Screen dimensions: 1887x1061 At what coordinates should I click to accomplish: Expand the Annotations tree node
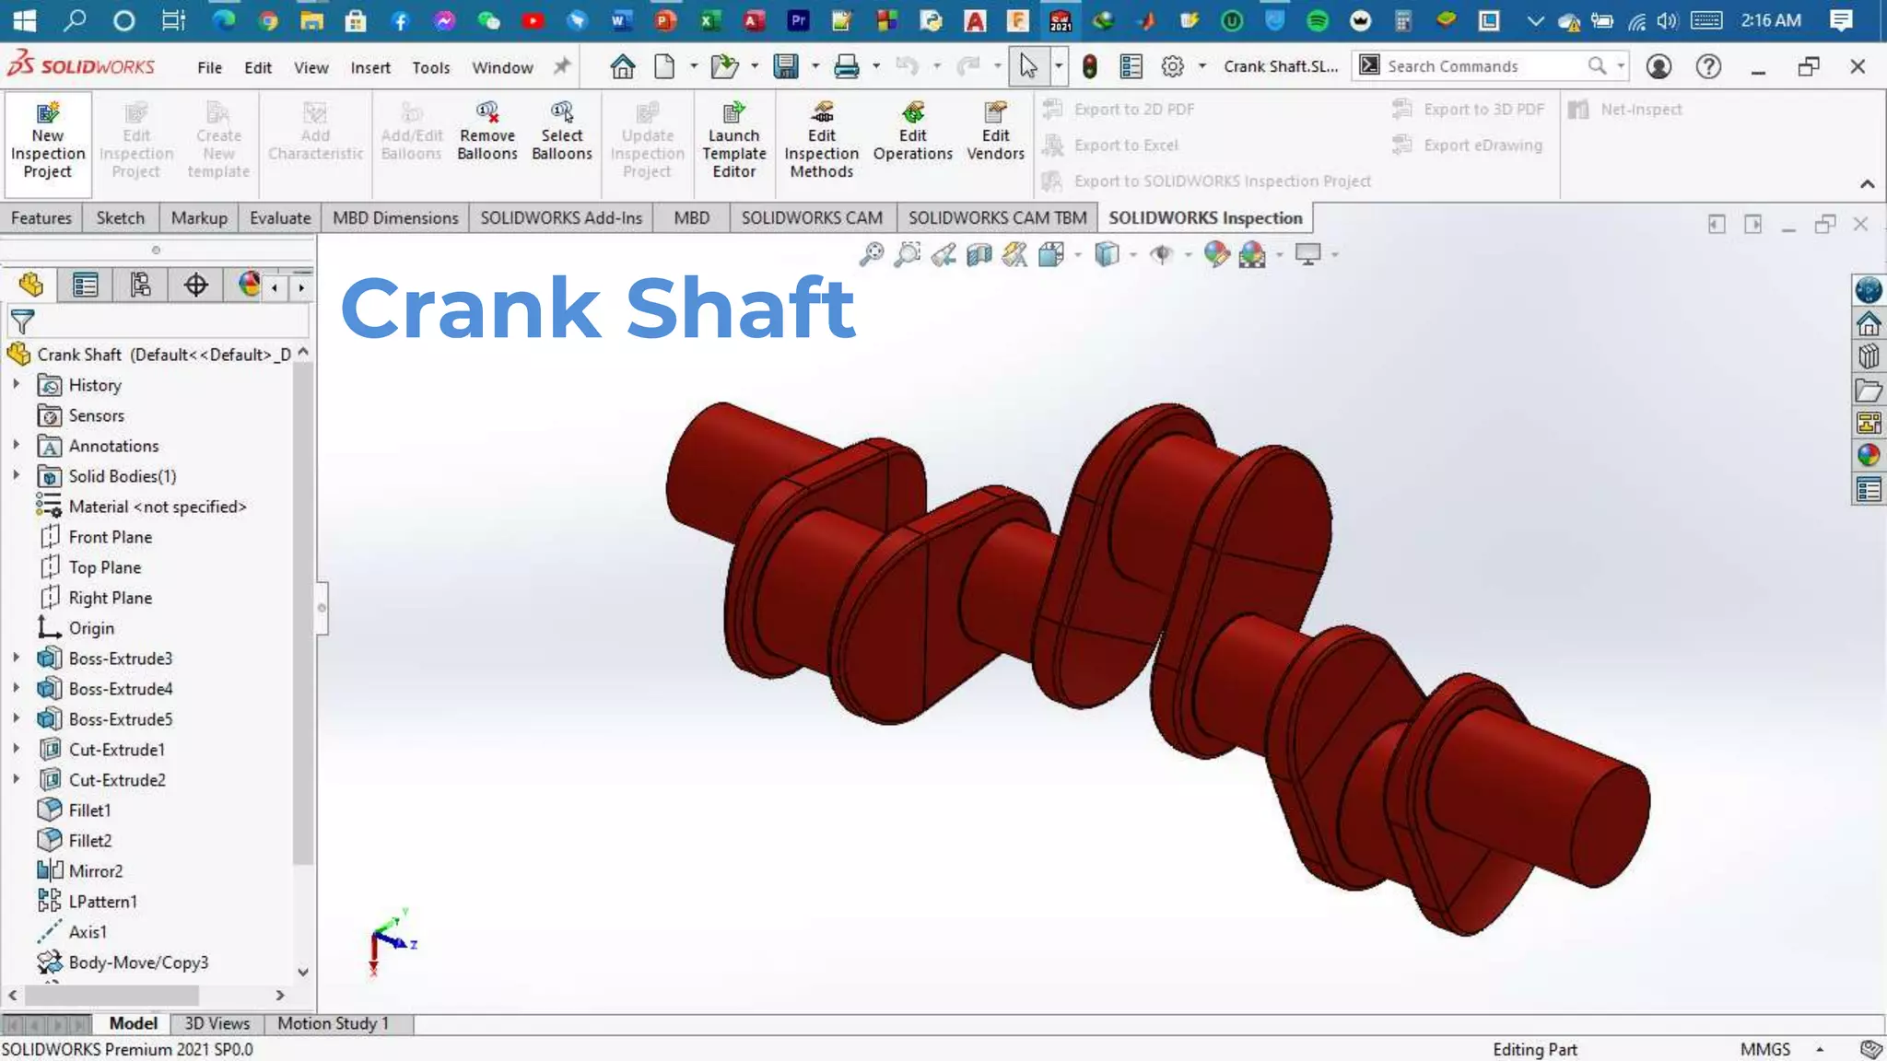pyautogui.click(x=16, y=445)
